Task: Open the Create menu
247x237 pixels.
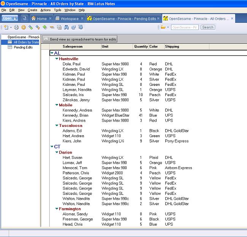Action: [32, 10]
